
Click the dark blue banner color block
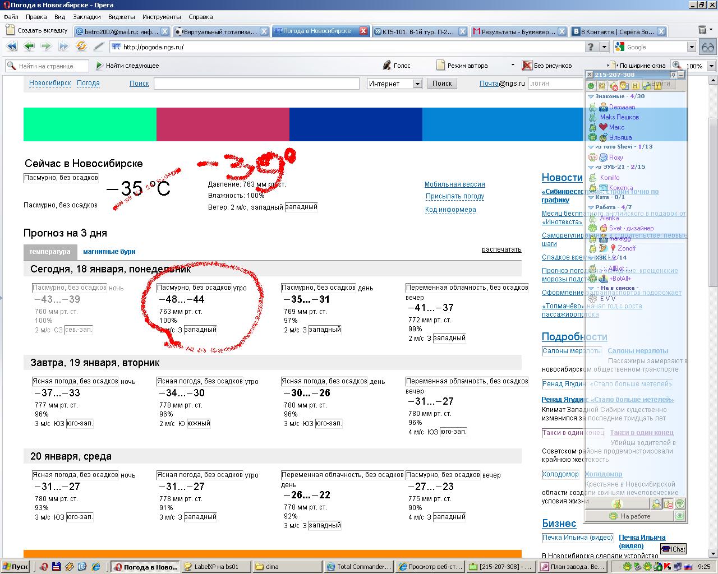coord(356,124)
